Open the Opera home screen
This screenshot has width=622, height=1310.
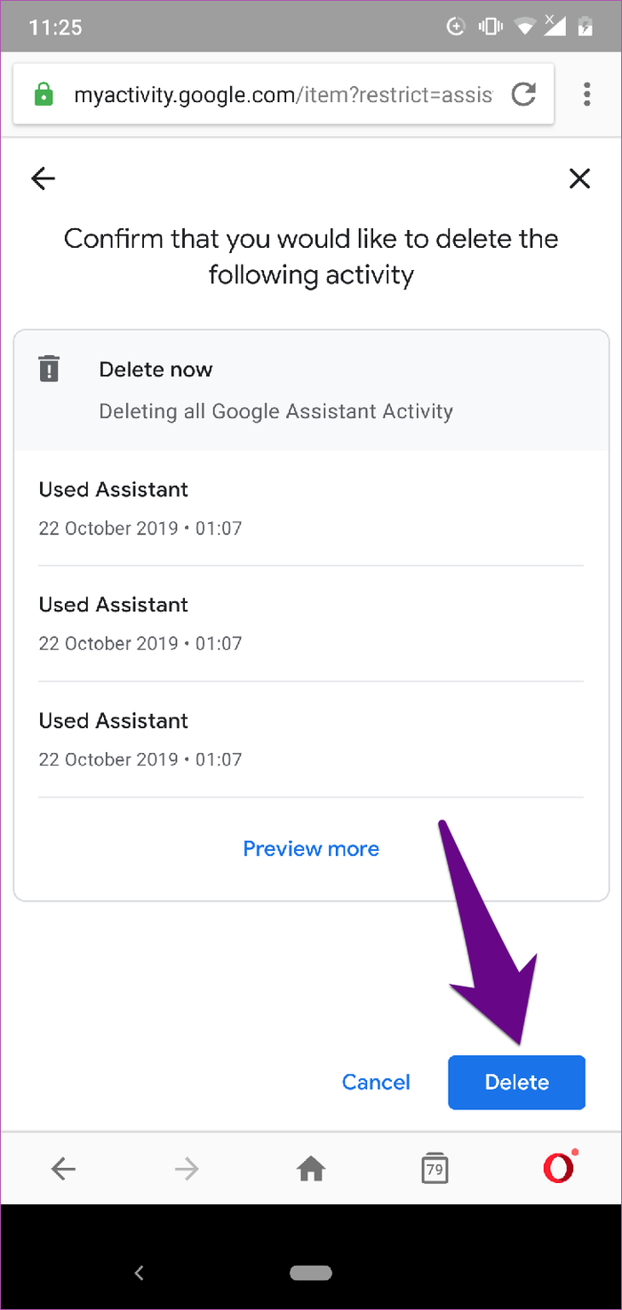pos(310,1168)
